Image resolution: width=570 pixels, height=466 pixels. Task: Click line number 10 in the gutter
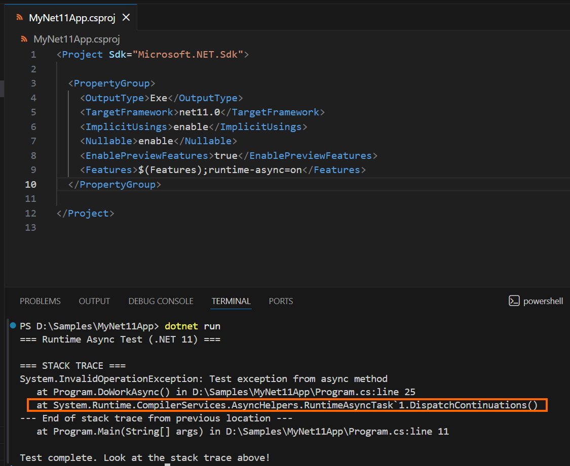(x=30, y=184)
